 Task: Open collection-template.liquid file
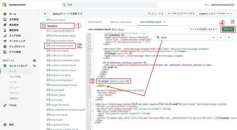[65, 60]
